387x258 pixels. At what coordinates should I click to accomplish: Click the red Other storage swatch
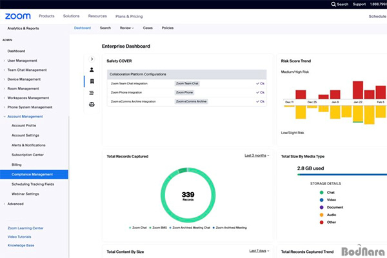(x=322, y=222)
